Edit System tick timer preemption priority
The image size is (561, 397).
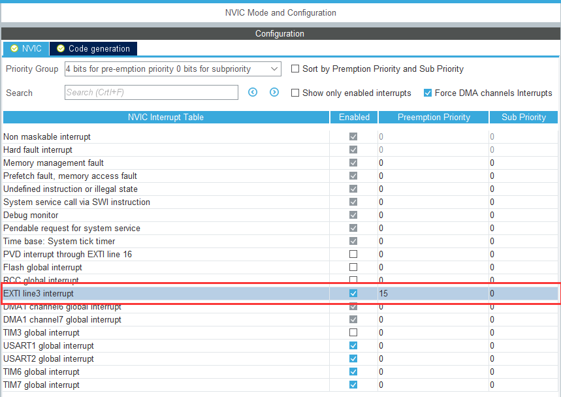433,242
